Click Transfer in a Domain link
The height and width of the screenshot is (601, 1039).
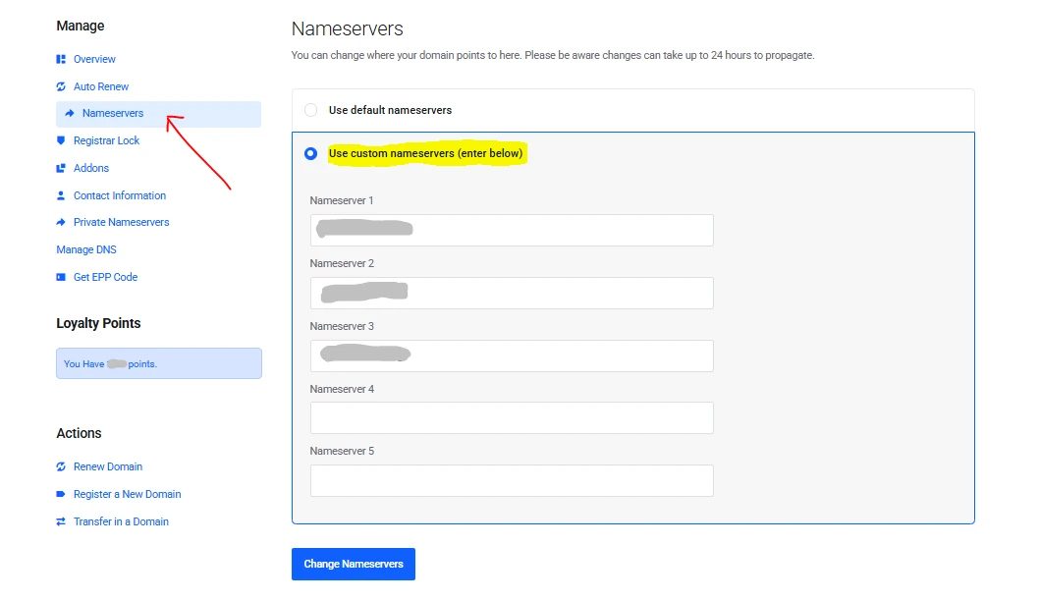tap(121, 521)
